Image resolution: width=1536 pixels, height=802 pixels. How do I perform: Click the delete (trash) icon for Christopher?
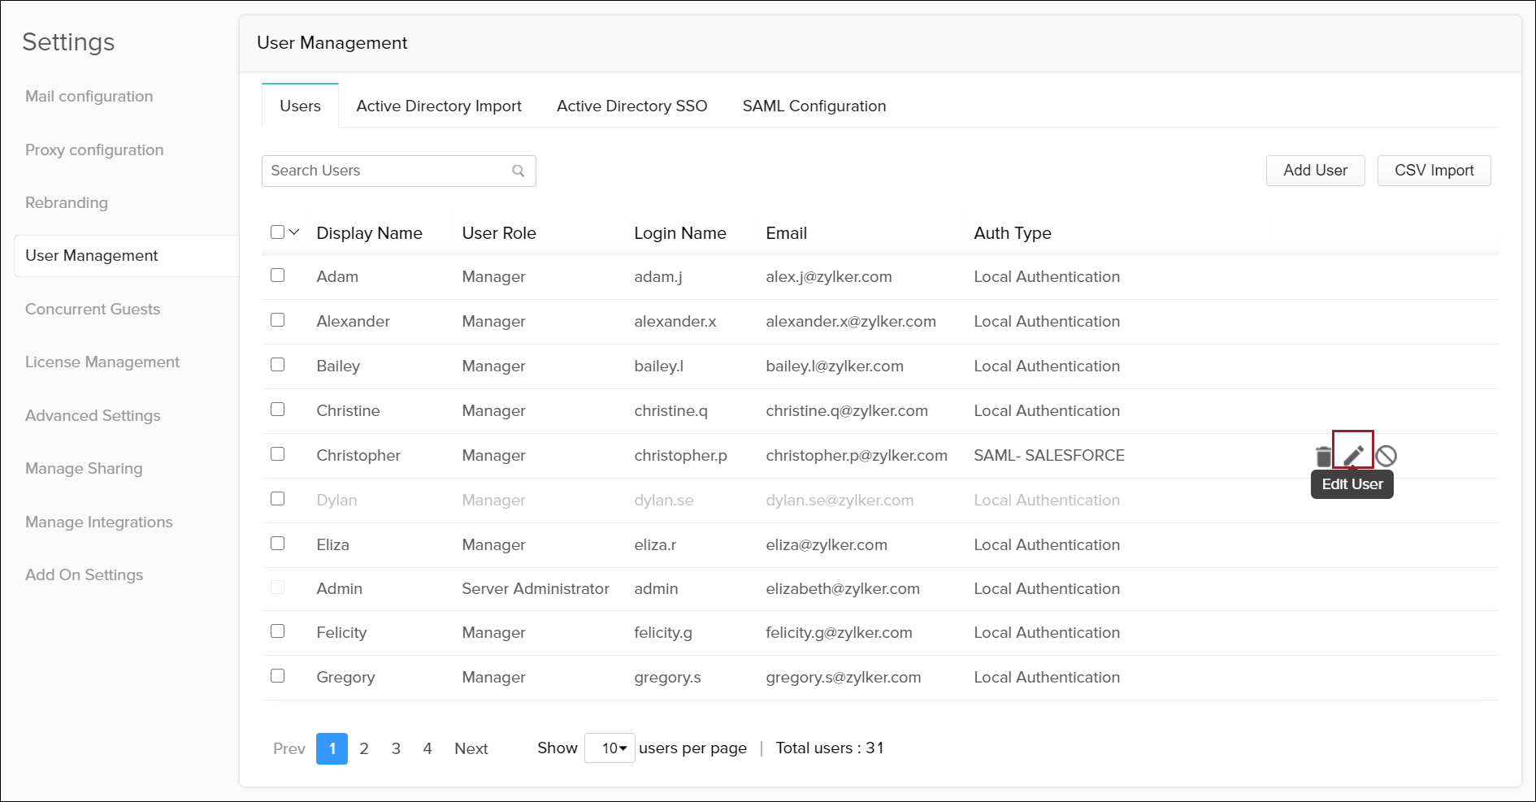(x=1323, y=457)
